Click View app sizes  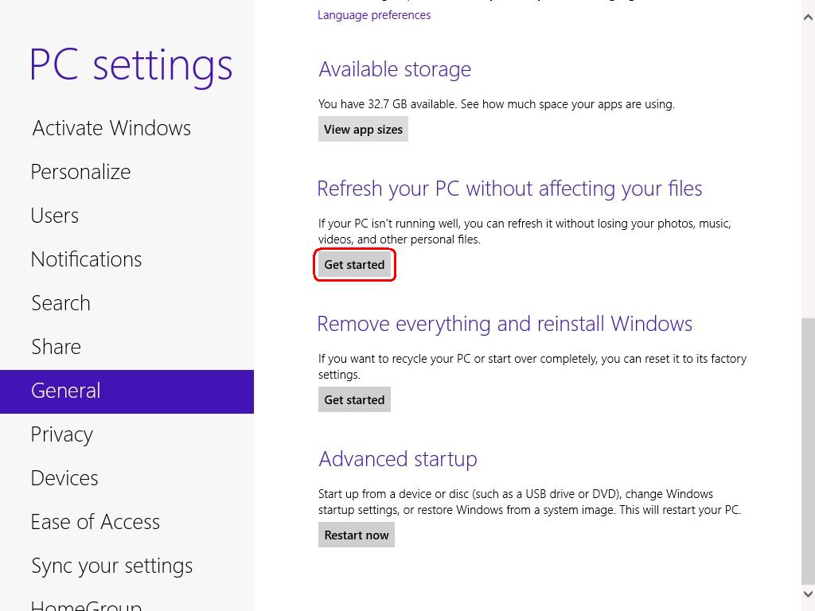click(x=363, y=129)
